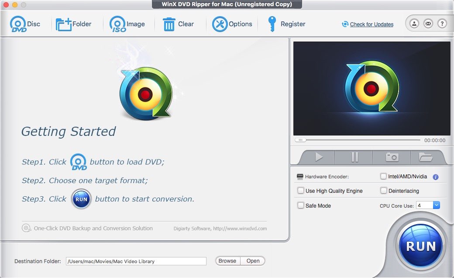The height and width of the screenshot is (278, 454).
Task: Pause the preview playback
Action: pyautogui.click(x=354, y=156)
